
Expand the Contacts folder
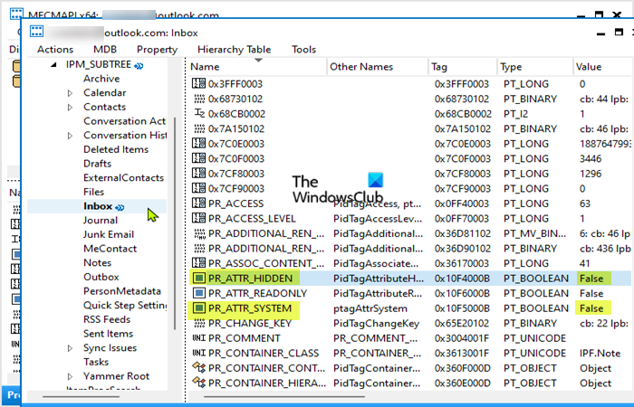(x=70, y=108)
